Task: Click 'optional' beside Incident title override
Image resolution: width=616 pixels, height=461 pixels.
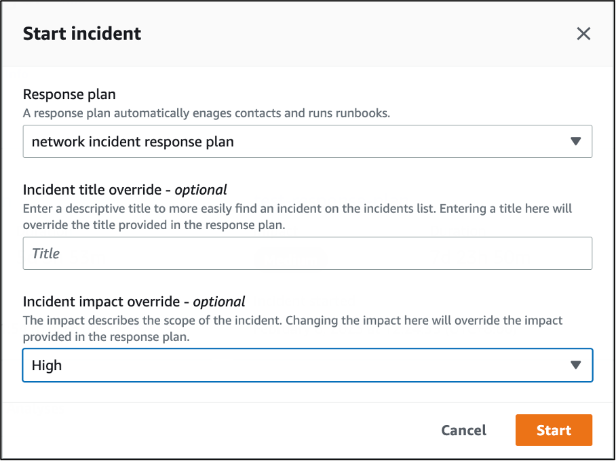Action: [x=201, y=190]
